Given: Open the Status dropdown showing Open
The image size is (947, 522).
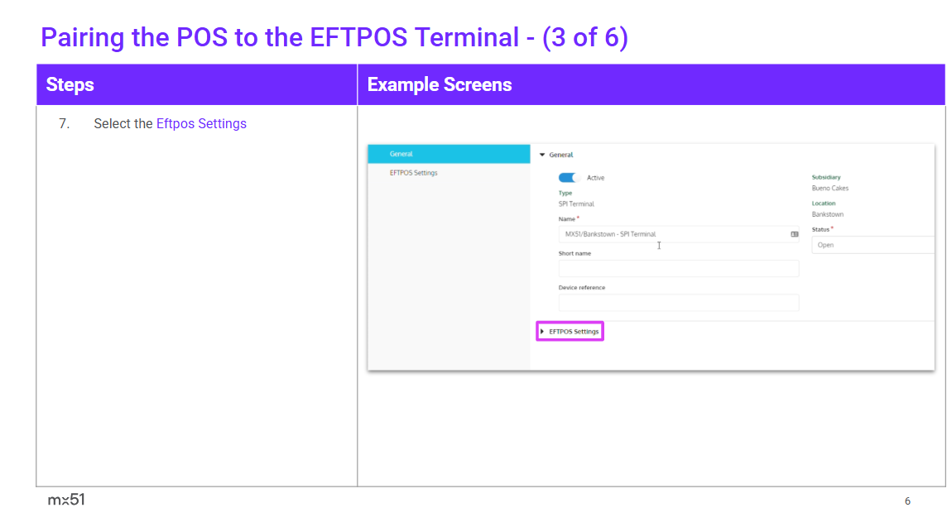Looking at the screenshot, I should point(872,245).
